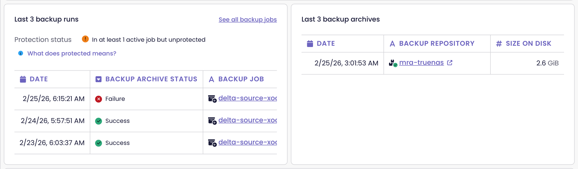The image size is (578, 169).
Task: Click green Success icon for 2/23/26 run
Action: coord(99,143)
